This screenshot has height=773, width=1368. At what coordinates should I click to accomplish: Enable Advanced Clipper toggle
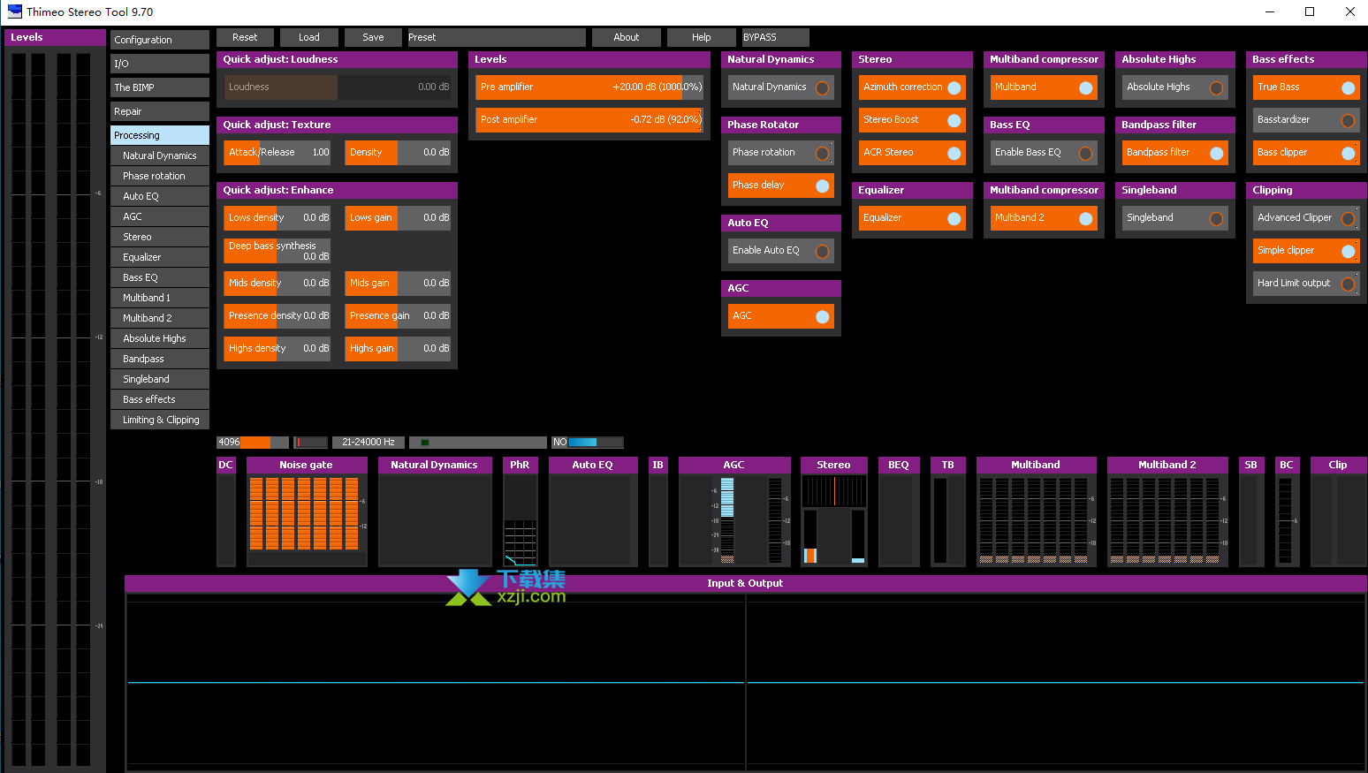pos(1306,218)
